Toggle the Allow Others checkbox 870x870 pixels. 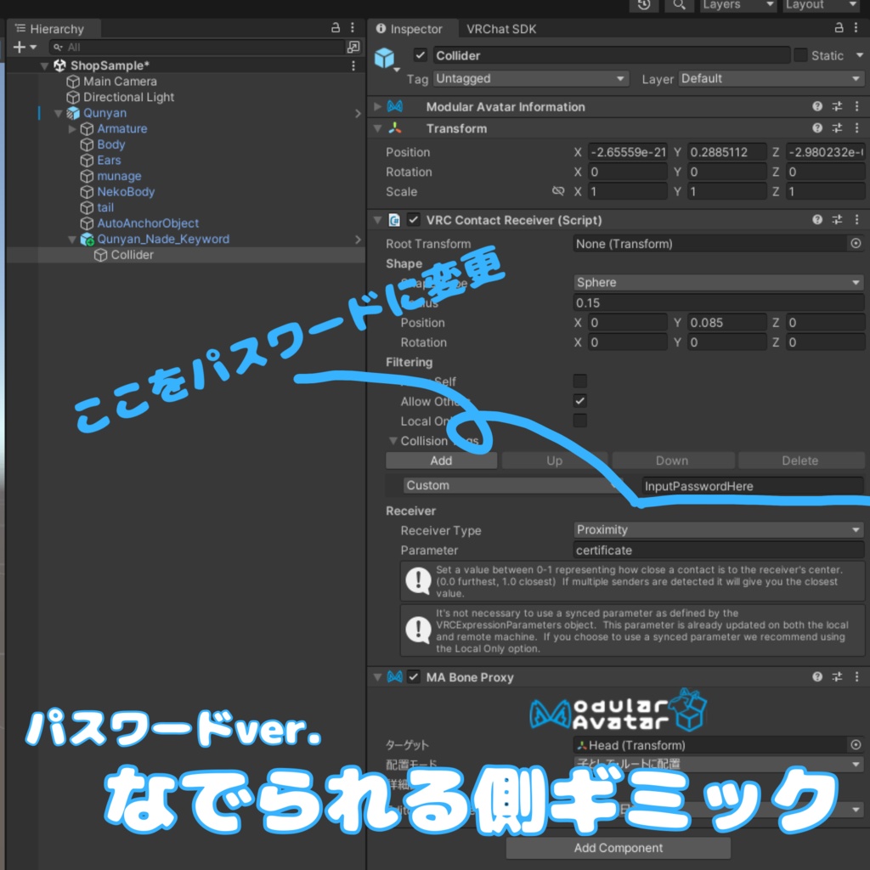(579, 400)
